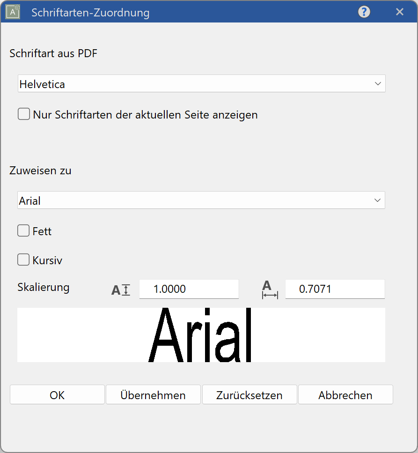Enable the Kursiv checkbox
The image size is (418, 453).
[23, 260]
